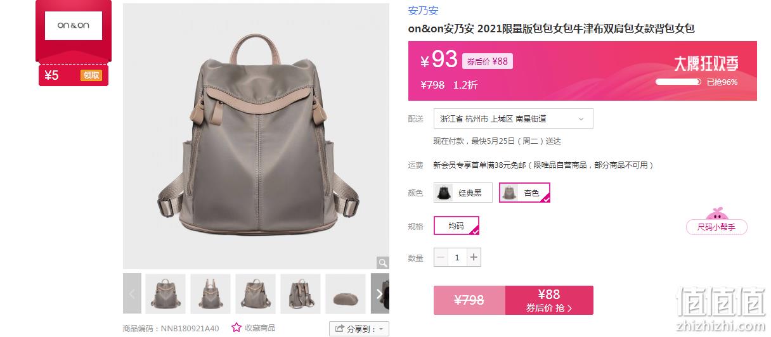
Task: Click the quantity input field
Action: (457, 257)
